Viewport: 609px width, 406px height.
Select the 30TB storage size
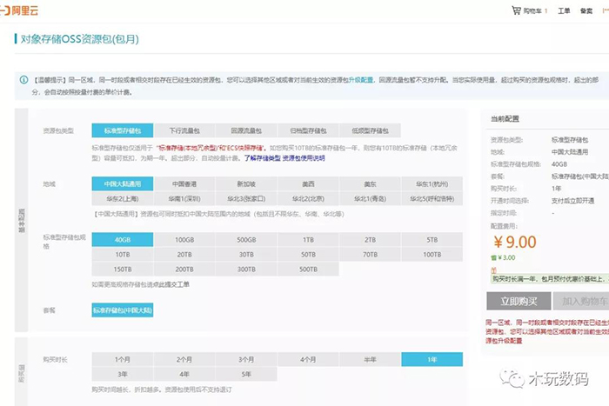pyautogui.click(x=246, y=255)
